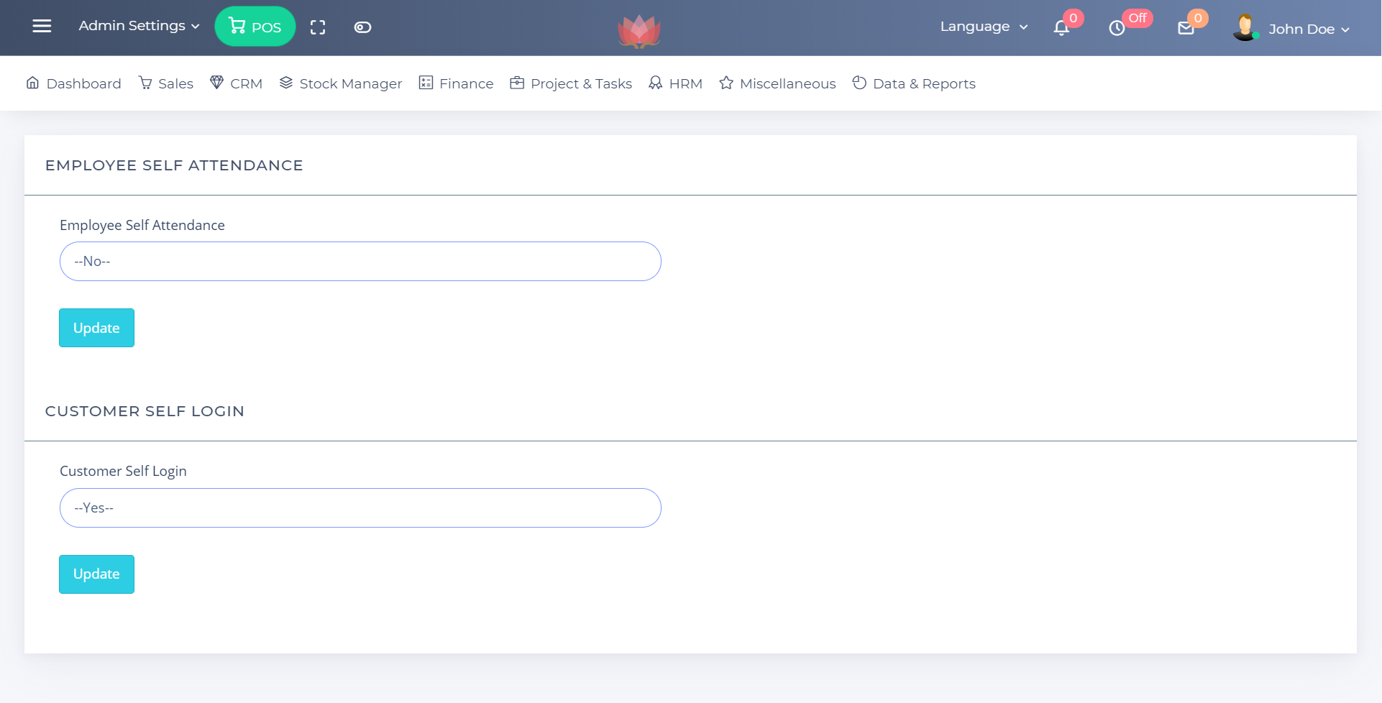
Task: Expand the Admin Settings dropdown
Action: pyautogui.click(x=139, y=26)
